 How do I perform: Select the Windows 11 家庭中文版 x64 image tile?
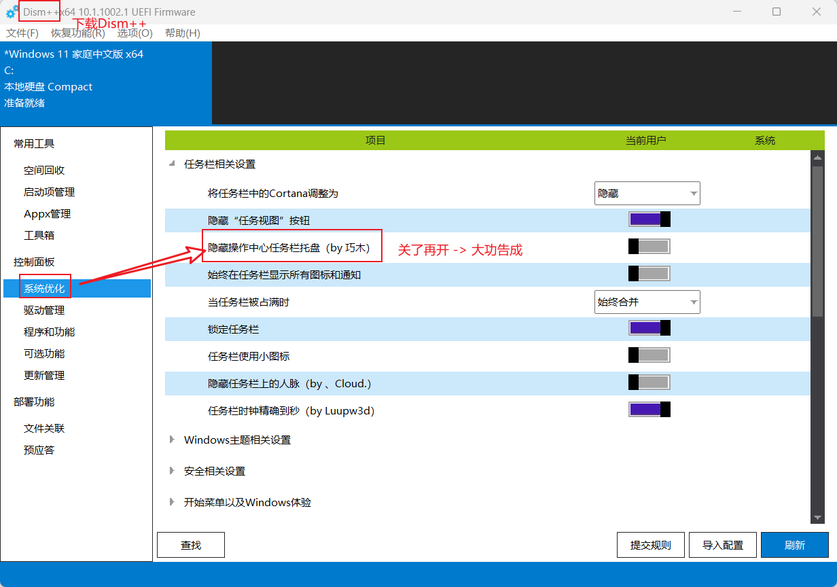(106, 83)
